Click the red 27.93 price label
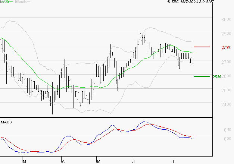Image resolution: width=234 pixels, height=164 pixels. click(x=226, y=47)
